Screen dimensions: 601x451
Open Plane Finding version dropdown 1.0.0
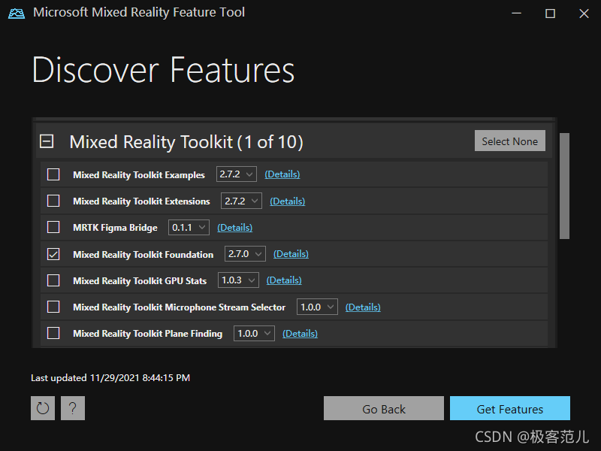tap(255, 333)
